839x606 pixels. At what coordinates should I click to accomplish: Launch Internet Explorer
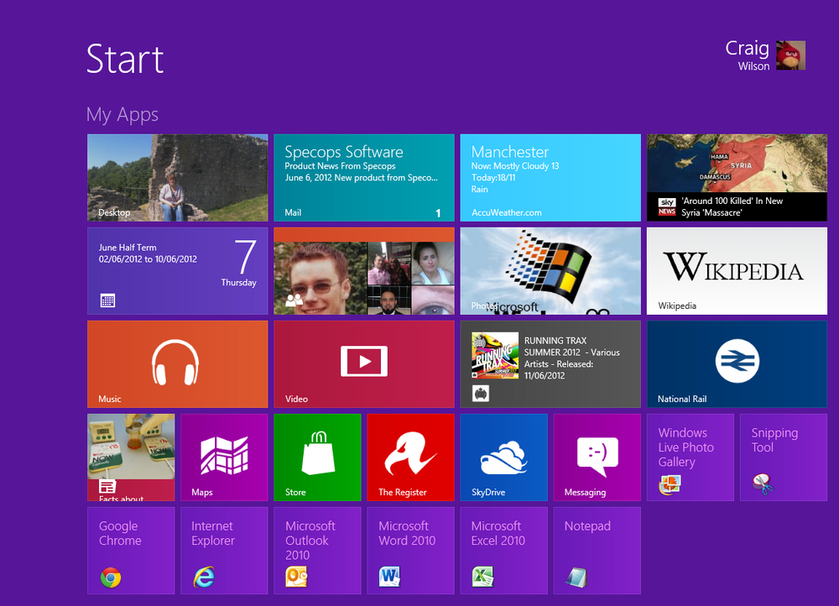point(224,551)
